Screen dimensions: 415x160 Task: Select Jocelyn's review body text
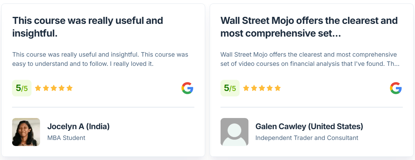[x=100, y=59]
